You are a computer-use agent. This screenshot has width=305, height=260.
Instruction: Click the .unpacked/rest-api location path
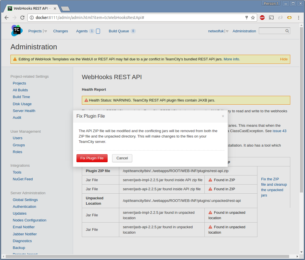pos(182,200)
